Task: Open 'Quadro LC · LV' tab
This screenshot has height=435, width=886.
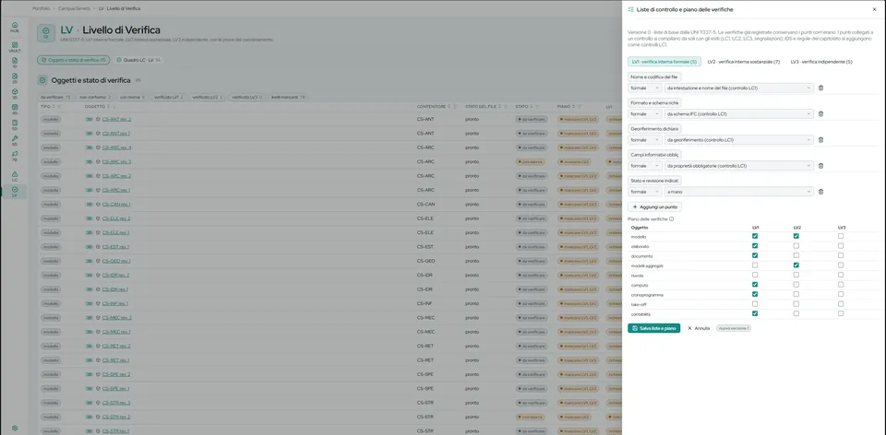Action: click(138, 60)
